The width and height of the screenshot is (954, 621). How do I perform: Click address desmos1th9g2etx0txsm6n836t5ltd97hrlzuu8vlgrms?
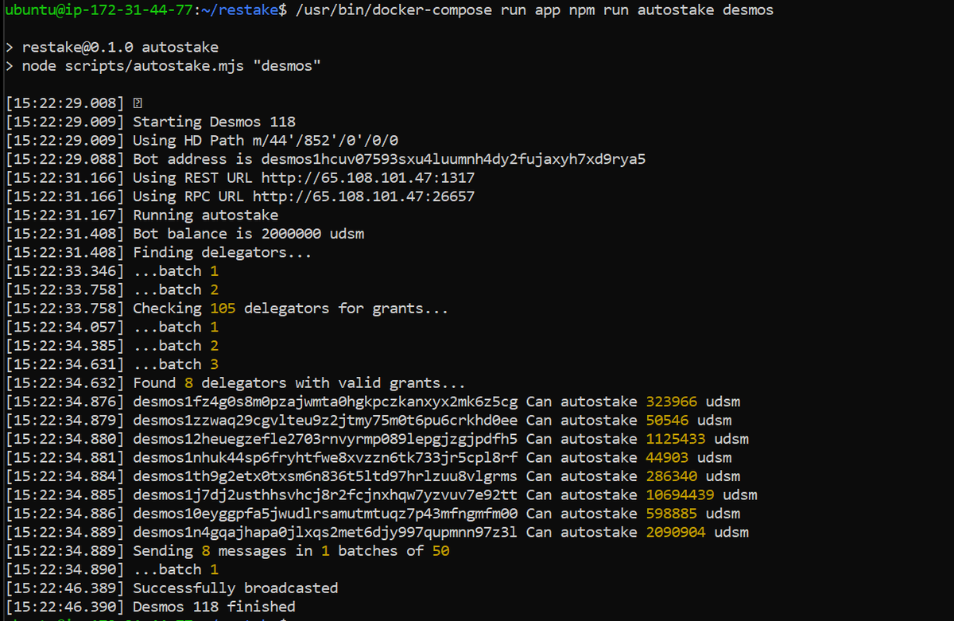325,476
